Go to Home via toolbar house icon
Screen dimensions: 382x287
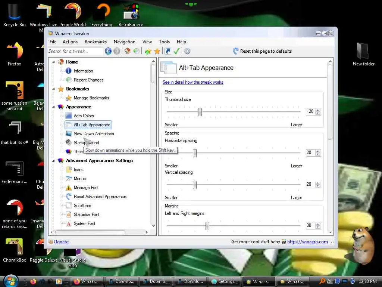coord(127,51)
